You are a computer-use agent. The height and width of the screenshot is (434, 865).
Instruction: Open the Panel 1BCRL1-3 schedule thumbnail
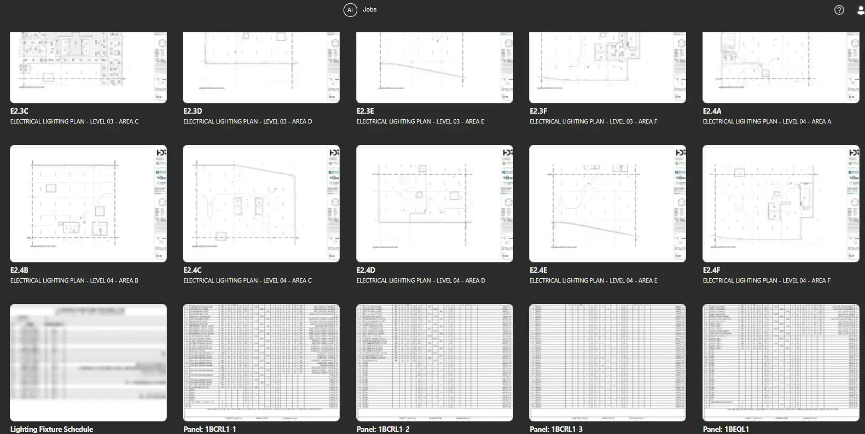(x=607, y=362)
